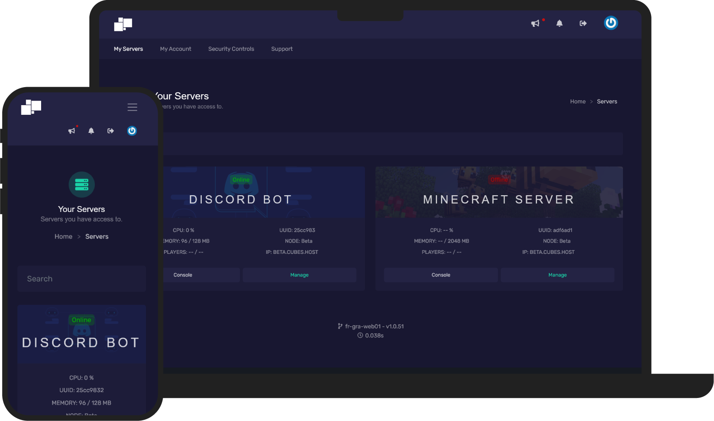This screenshot has width=714, height=421.
Task: Click the search bar on laptop screen
Action: point(393,144)
